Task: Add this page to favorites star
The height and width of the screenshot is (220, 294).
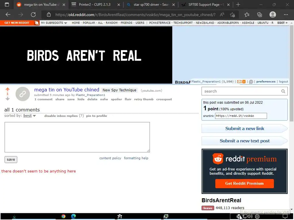Action: (x=232, y=15)
